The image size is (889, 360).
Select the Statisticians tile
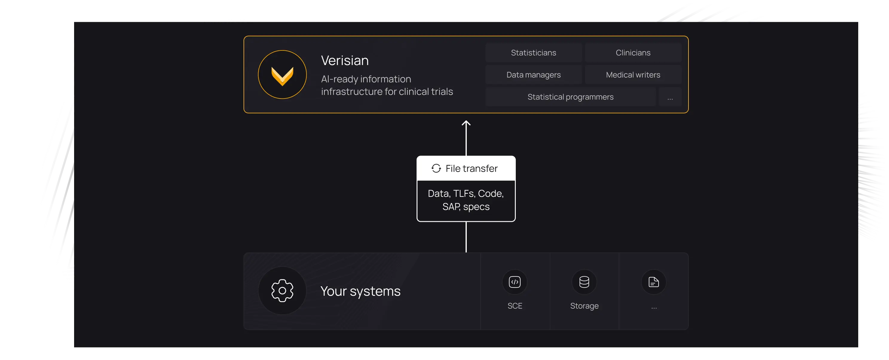point(533,53)
